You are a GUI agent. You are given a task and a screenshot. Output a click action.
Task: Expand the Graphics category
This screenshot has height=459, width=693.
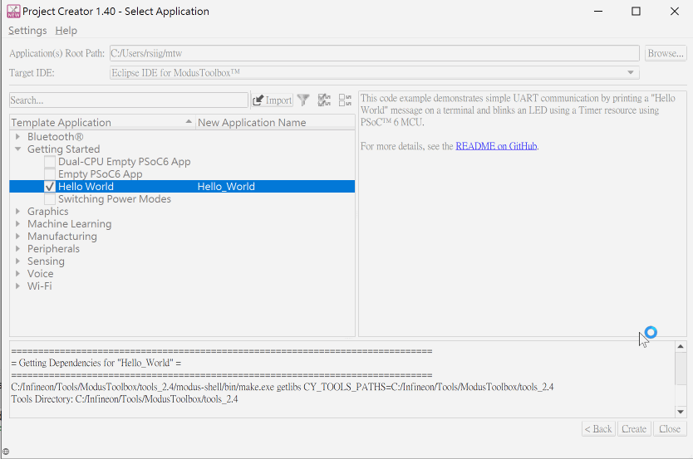pyautogui.click(x=17, y=212)
